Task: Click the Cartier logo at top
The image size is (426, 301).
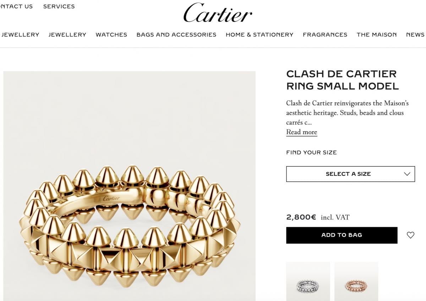Action: [218, 13]
